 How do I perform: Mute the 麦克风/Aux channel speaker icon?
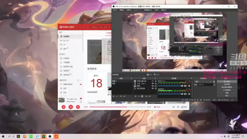[186, 86]
